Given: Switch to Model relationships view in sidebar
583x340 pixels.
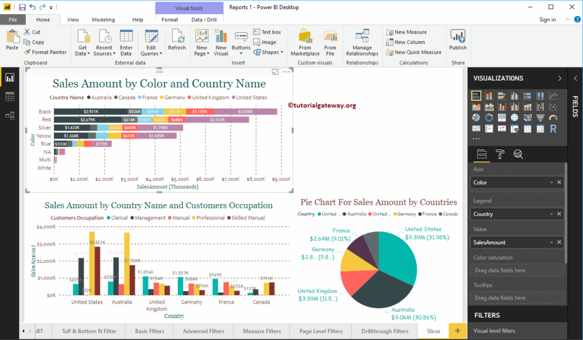Looking at the screenshot, I should [x=10, y=116].
